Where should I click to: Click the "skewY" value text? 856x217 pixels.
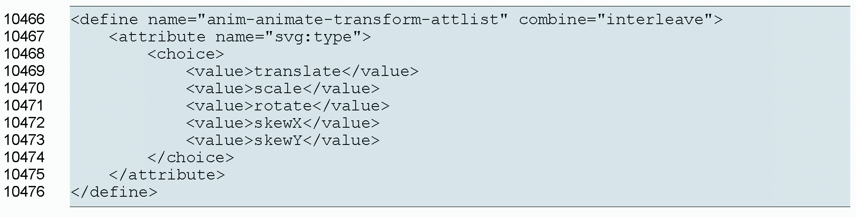point(278,141)
